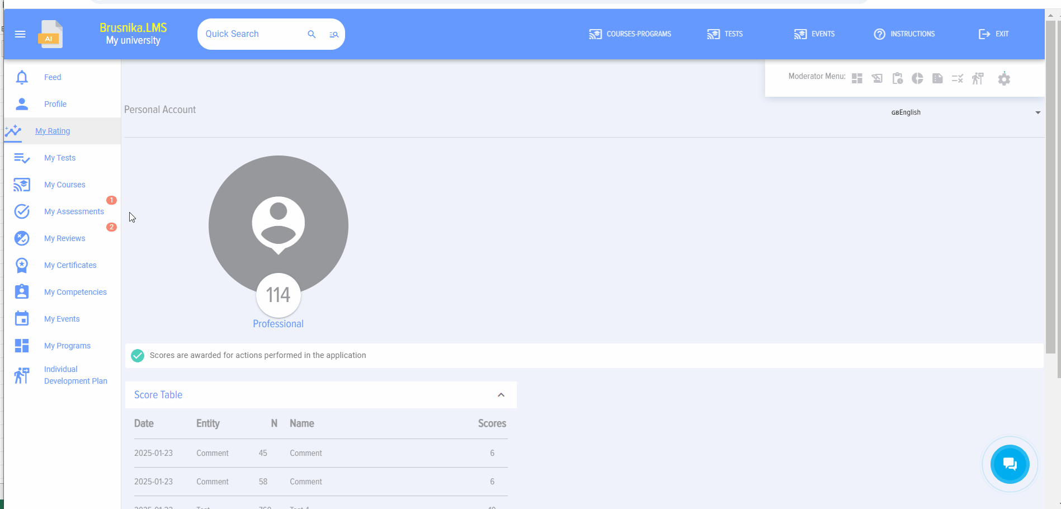The height and width of the screenshot is (509, 1061).
Task: Click the My Programs dashboard icon
Action: point(22,346)
